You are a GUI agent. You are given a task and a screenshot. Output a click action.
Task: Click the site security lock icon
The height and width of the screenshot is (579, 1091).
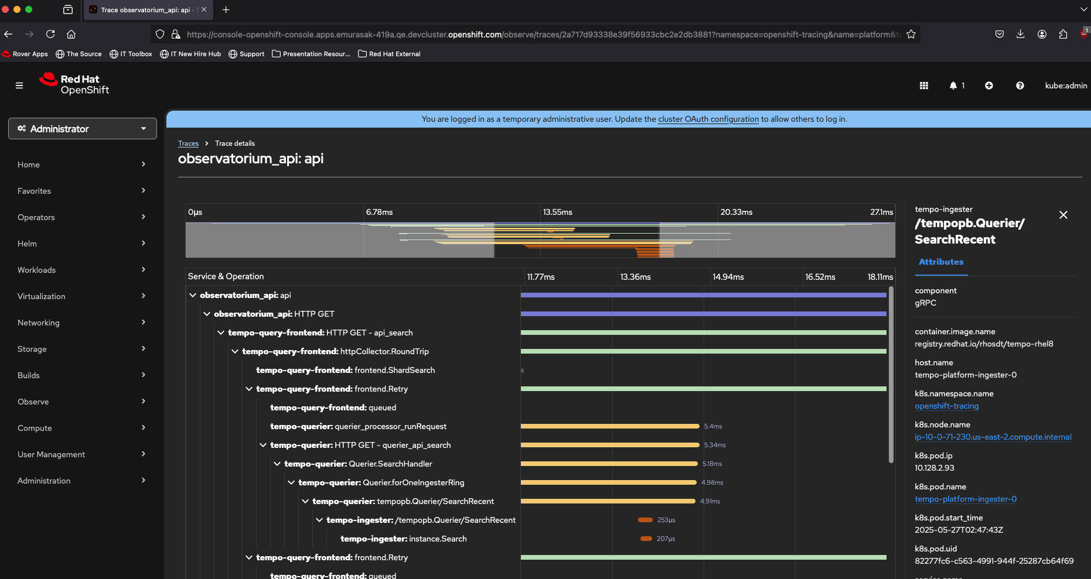coord(176,34)
